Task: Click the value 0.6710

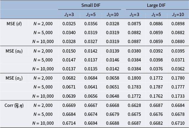Action: [177, 123]
